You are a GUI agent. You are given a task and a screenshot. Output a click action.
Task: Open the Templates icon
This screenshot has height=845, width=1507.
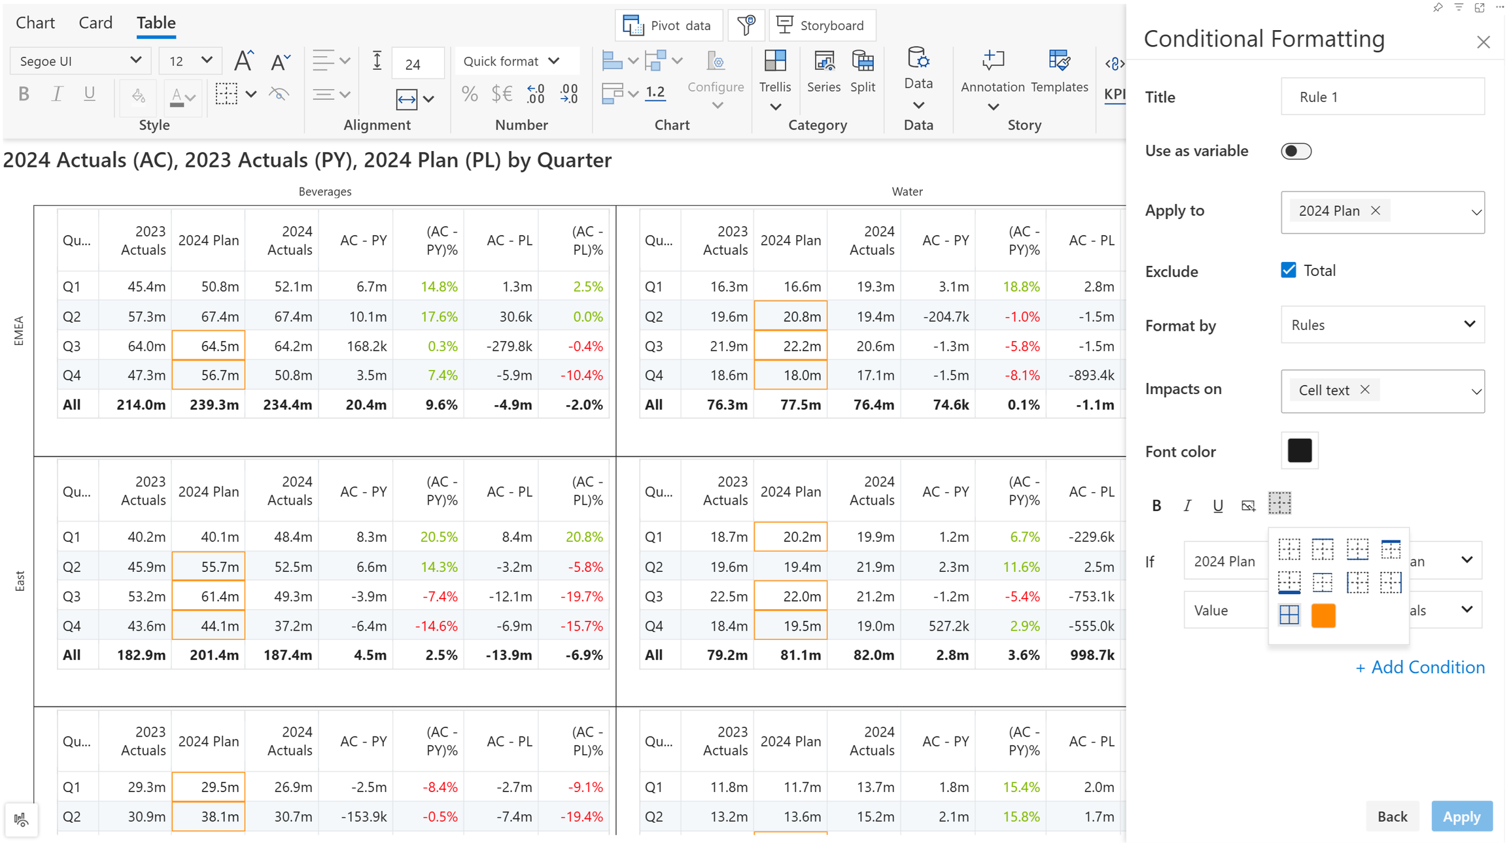click(1059, 61)
